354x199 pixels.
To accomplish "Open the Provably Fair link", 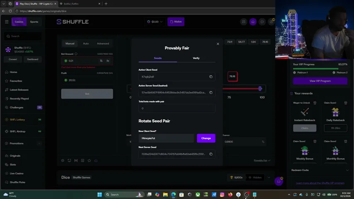I will point(262,160).
